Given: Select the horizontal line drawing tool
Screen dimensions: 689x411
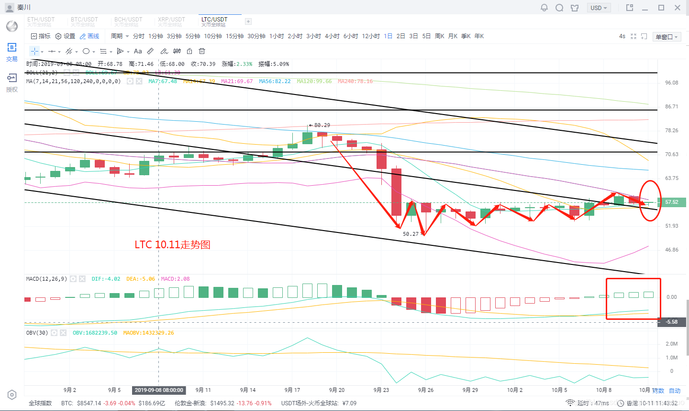Looking at the screenshot, I should point(52,51).
